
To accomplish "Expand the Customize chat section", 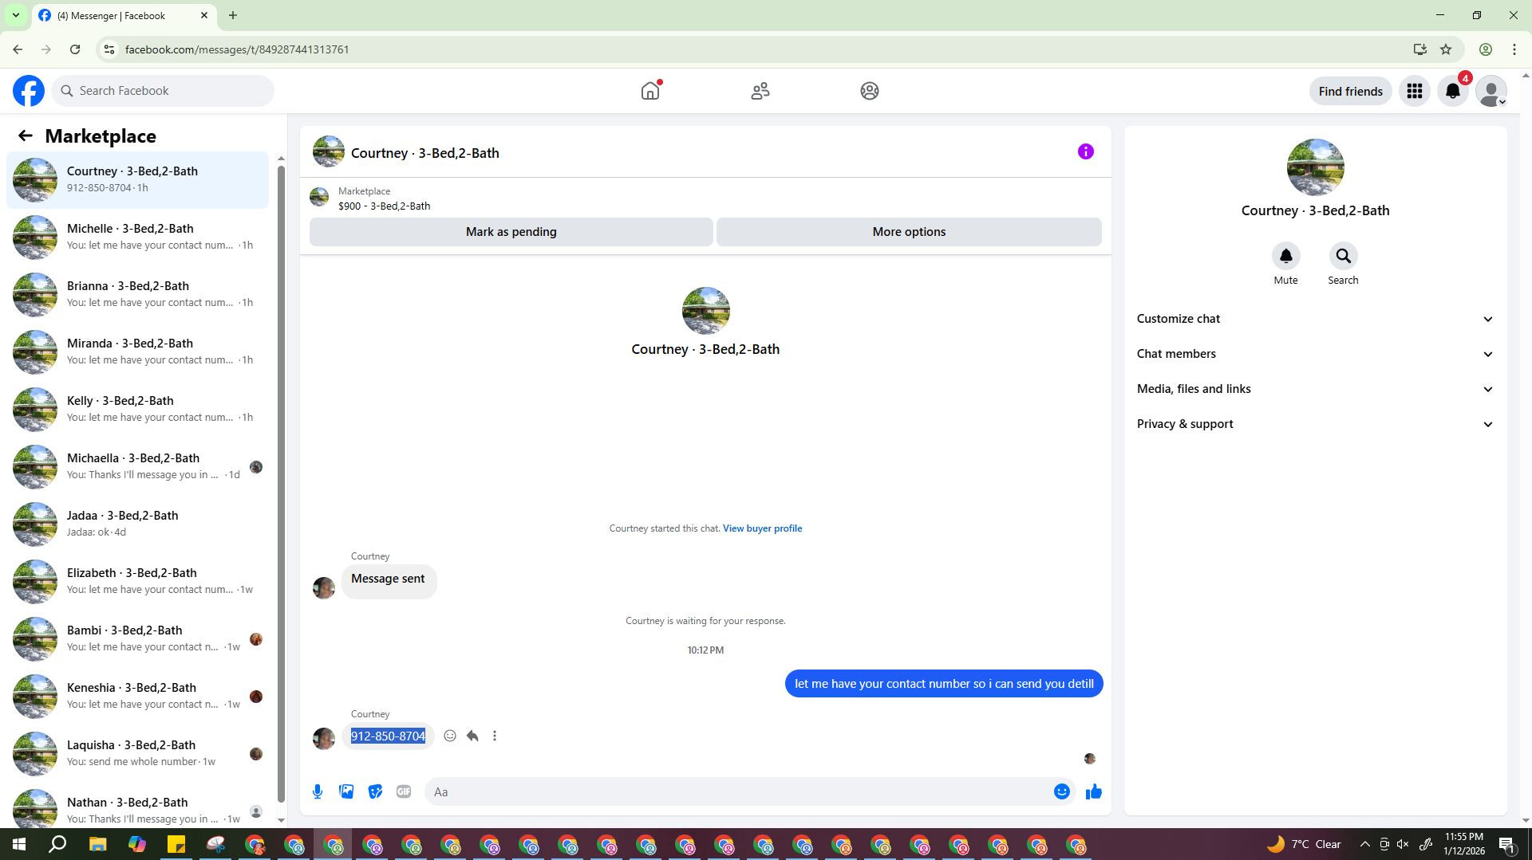I will [x=1315, y=319].
